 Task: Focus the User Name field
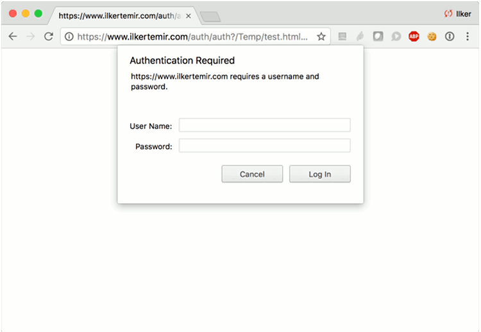click(264, 125)
